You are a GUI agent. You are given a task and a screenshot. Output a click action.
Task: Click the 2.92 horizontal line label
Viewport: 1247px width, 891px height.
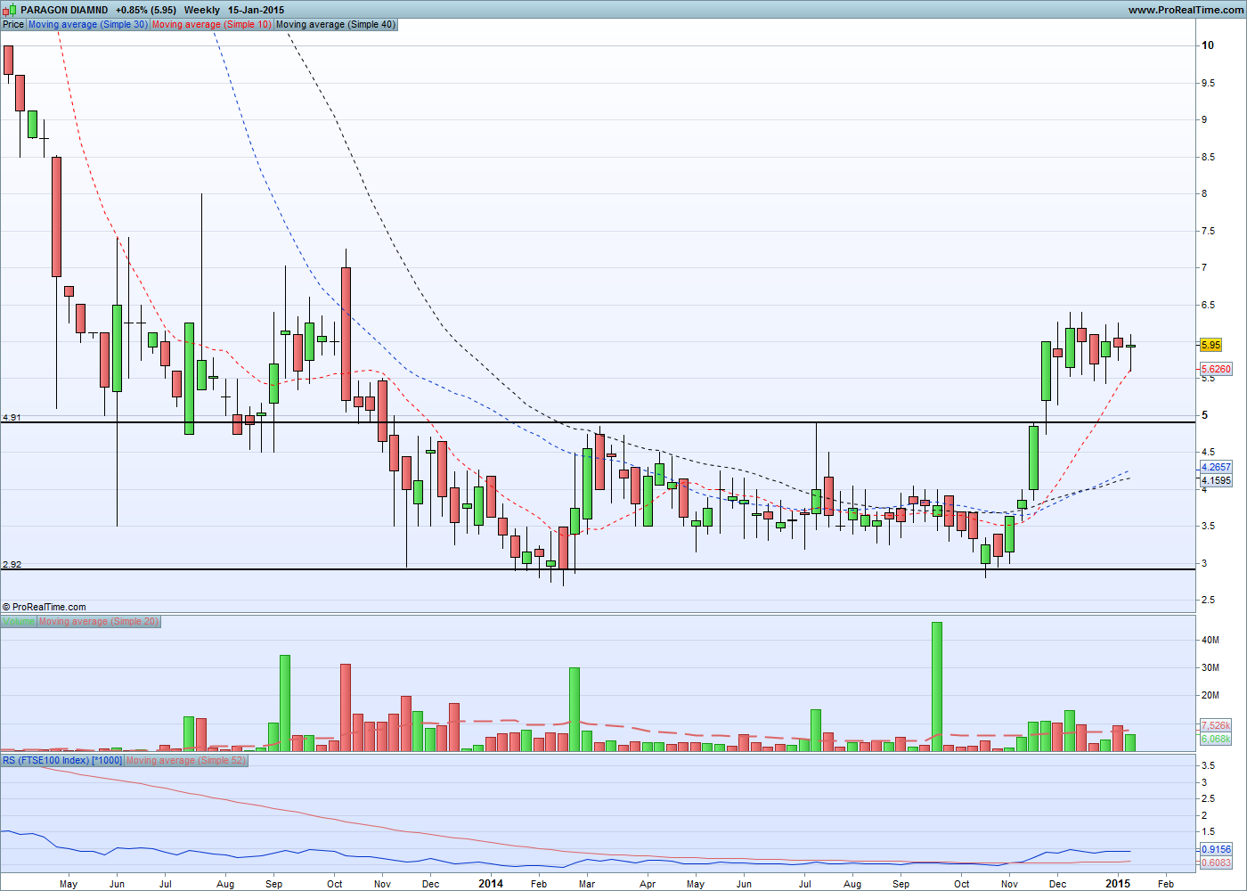[x=12, y=564]
